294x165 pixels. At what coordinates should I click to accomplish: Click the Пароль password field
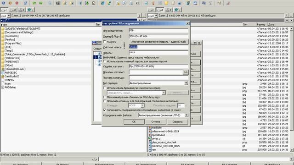click(158, 53)
